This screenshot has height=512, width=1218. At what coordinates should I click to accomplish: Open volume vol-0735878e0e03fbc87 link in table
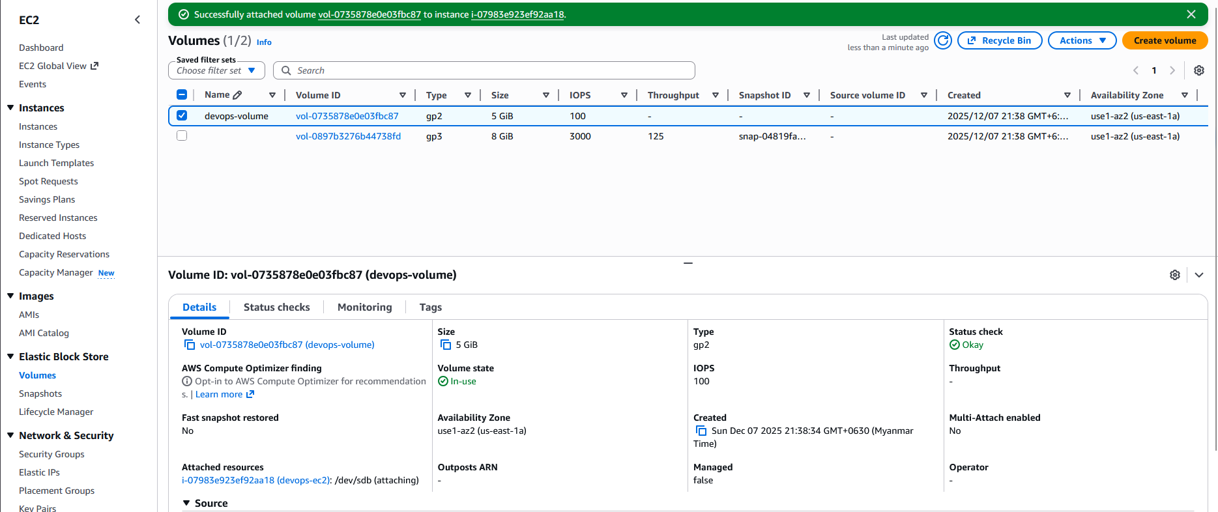point(347,116)
